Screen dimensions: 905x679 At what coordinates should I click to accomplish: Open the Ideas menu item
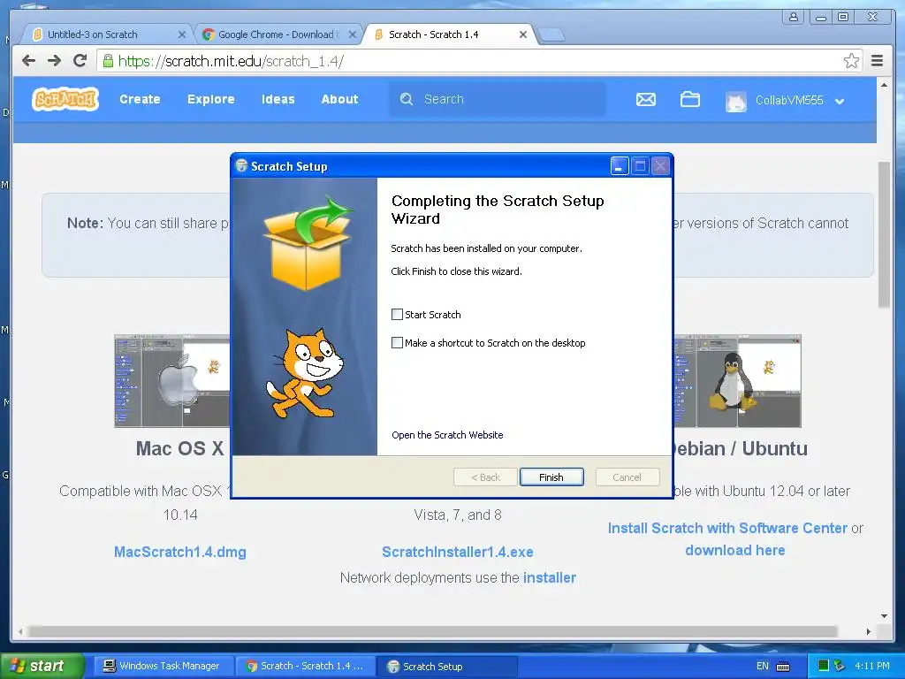pos(278,99)
